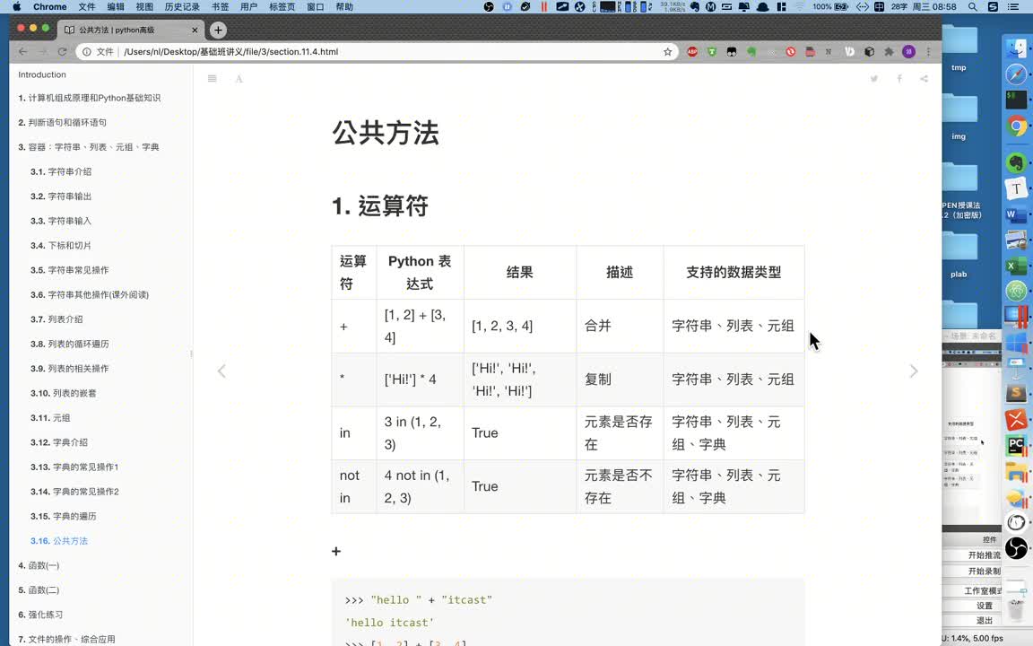Open section 3.15 字典的遍历
Image resolution: width=1033 pixels, height=646 pixels.
tap(64, 516)
